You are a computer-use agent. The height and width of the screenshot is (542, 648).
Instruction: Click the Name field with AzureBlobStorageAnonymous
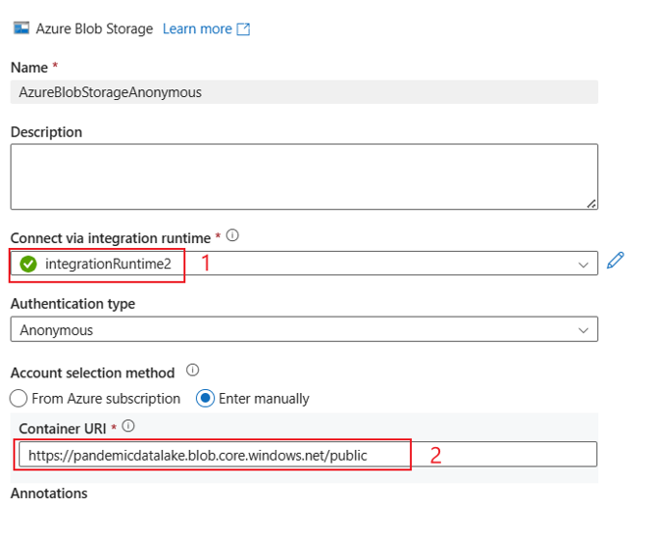point(304,92)
